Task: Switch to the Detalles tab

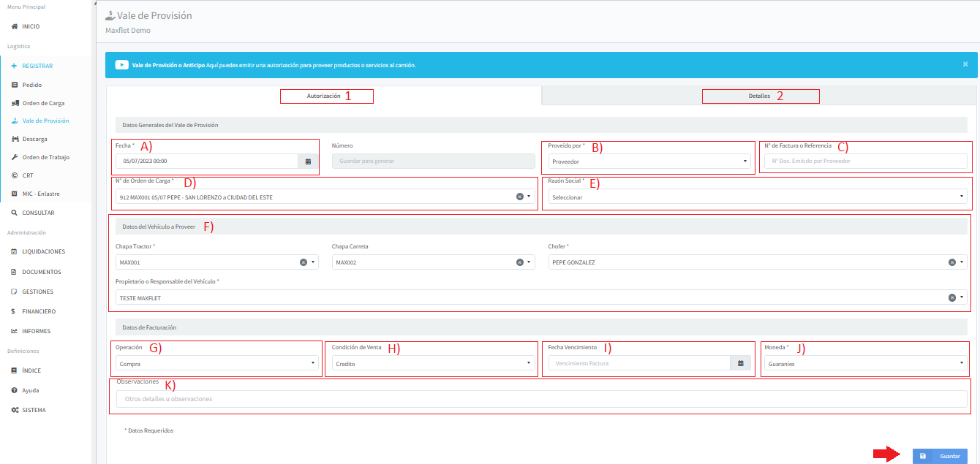Action: (x=759, y=96)
